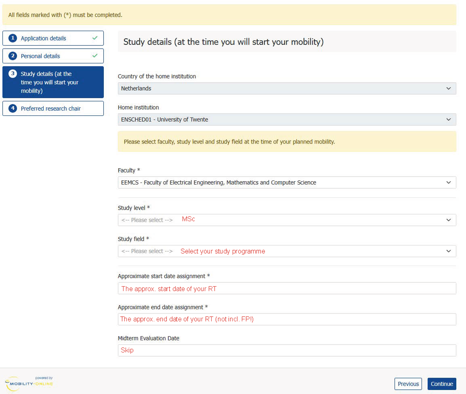Image resolution: width=466 pixels, height=394 pixels.
Task: Click the Previous button
Action: tap(408, 384)
